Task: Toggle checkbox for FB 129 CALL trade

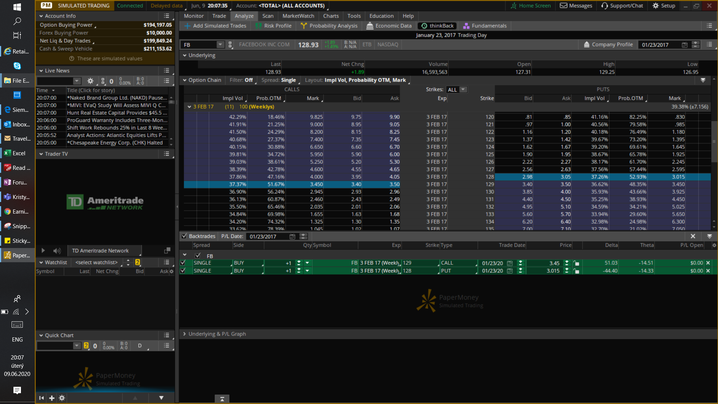Action: pos(183,263)
